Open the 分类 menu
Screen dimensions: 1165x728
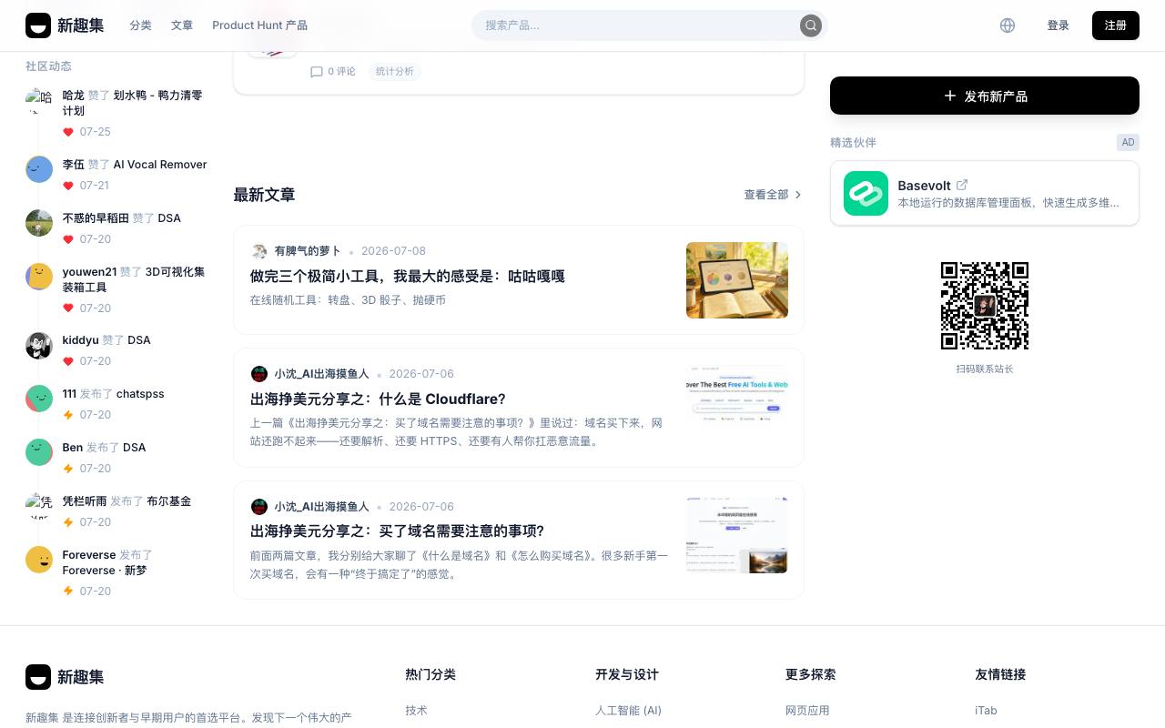pos(140,25)
